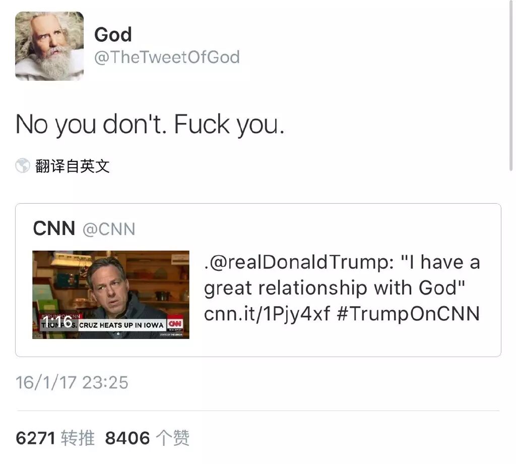Play the CNN video thumbnail
The height and width of the screenshot is (464, 516).
point(110,295)
